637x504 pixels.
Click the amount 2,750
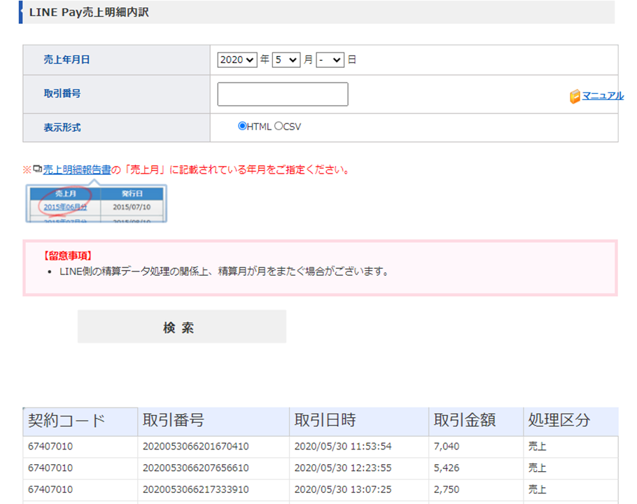point(447,489)
